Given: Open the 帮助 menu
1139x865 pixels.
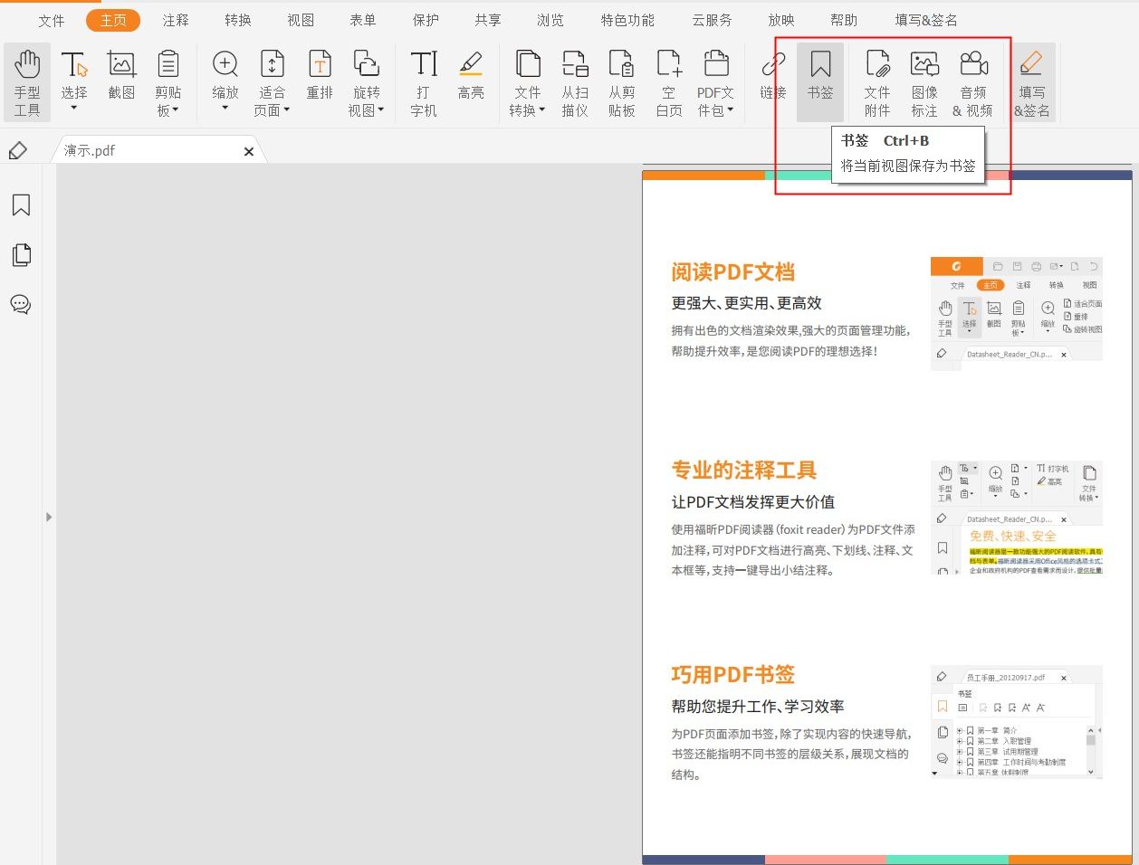Looking at the screenshot, I should click(x=843, y=19).
